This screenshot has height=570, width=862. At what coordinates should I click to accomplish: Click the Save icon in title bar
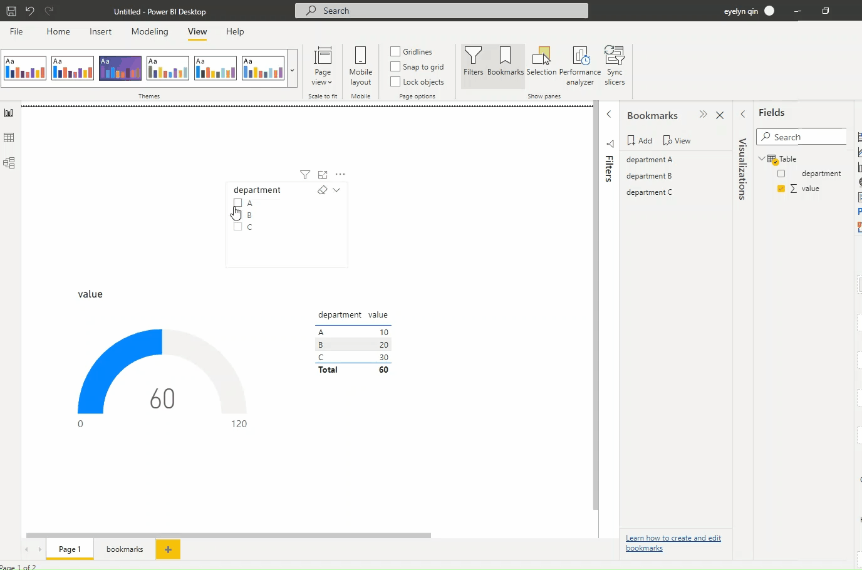(11, 11)
